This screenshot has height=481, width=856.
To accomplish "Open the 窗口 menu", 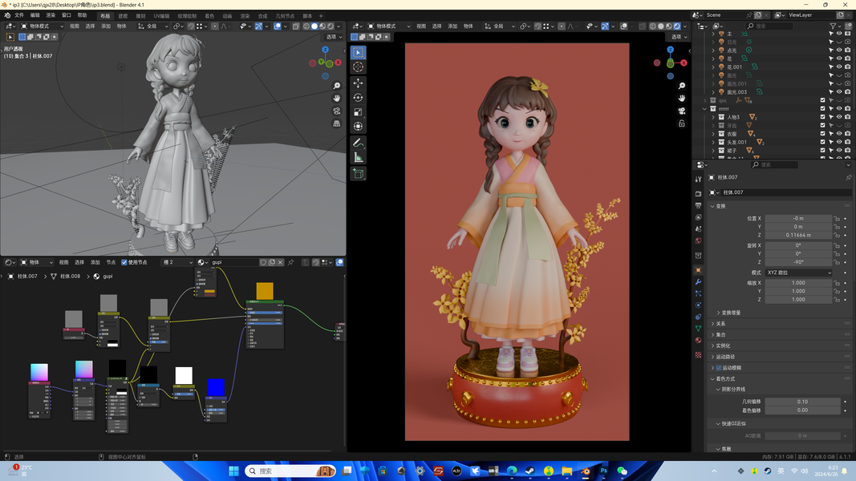I will 67,15.
